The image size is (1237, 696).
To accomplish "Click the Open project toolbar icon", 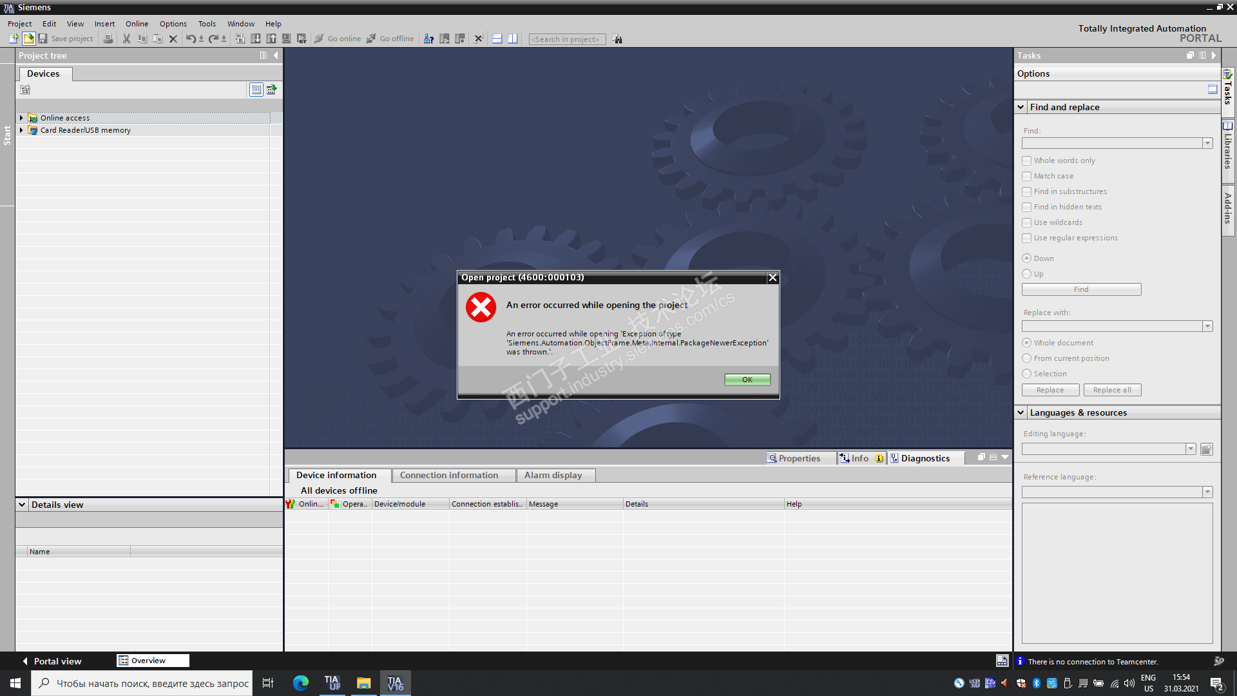I will (28, 39).
